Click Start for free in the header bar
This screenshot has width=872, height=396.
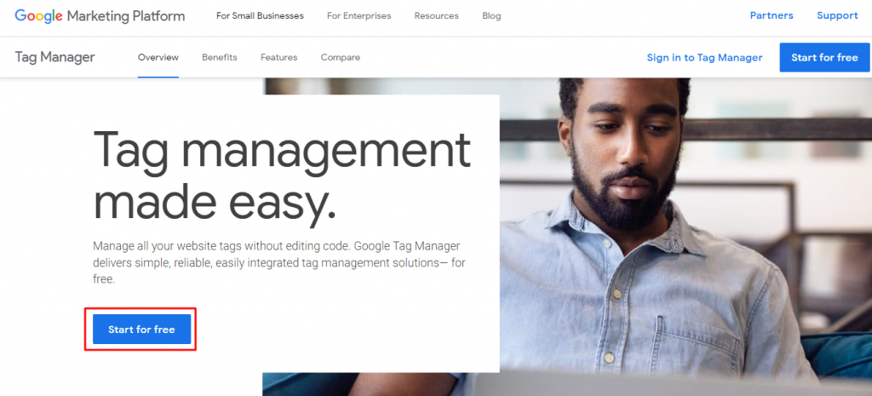tap(824, 57)
